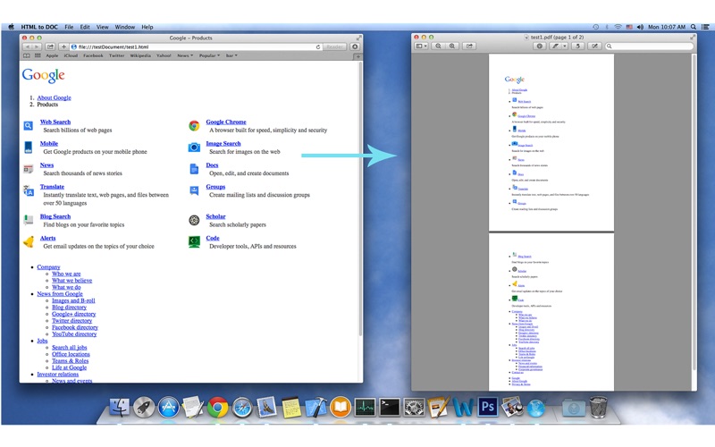Open the Preview sidebar view dropdown

pyautogui.click(x=421, y=46)
